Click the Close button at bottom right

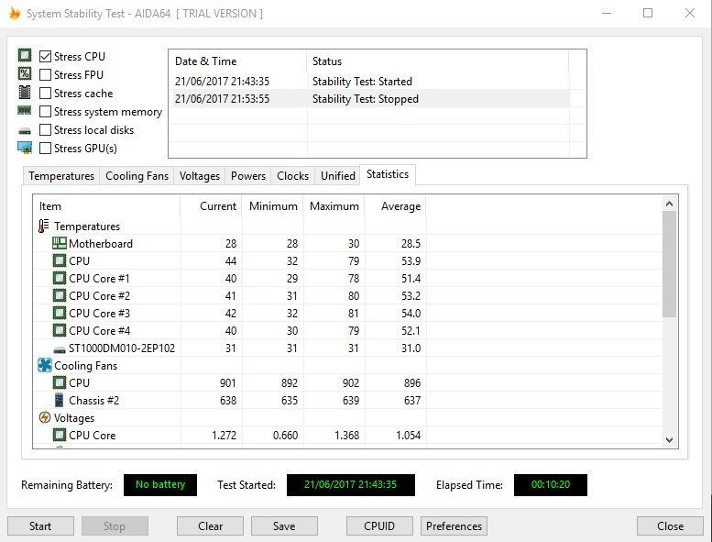(x=670, y=526)
